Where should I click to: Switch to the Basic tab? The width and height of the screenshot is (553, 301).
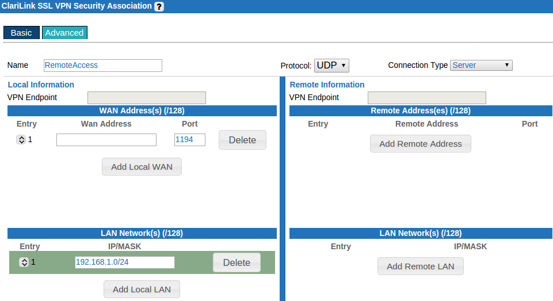[x=21, y=33]
